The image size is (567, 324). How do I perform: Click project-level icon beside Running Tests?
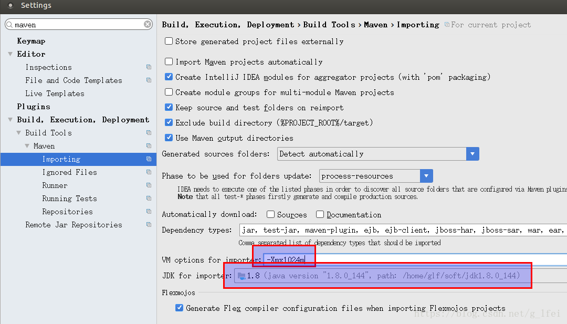149,198
